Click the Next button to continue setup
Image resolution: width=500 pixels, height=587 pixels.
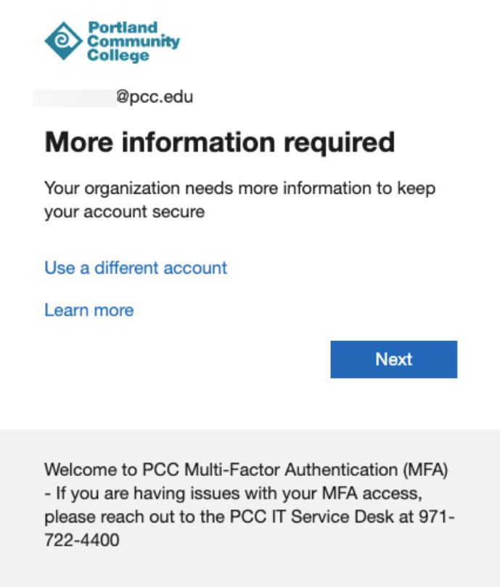(x=394, y=358)
